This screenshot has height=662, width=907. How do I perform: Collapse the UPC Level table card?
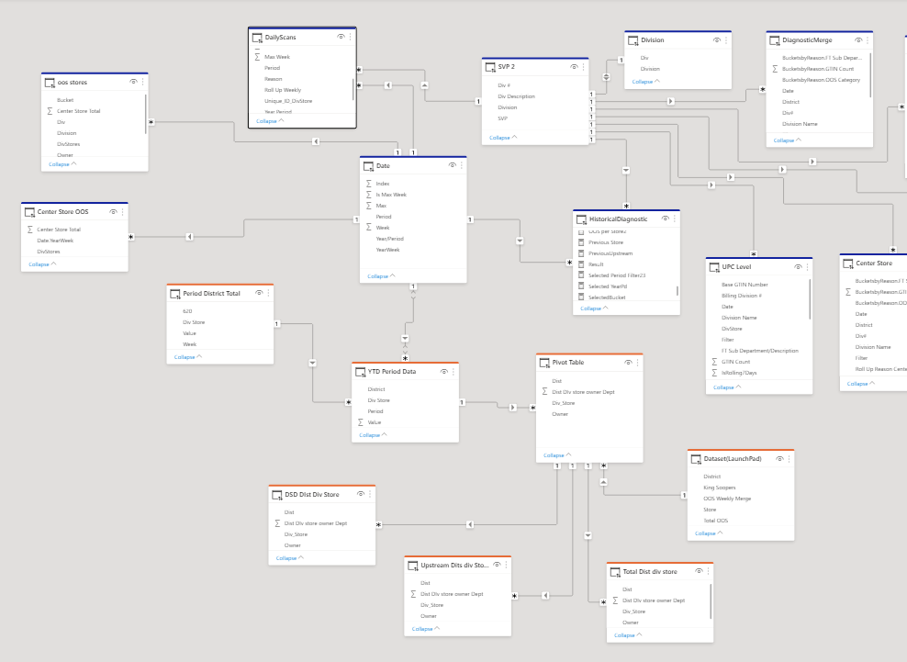tap(727, 387)
